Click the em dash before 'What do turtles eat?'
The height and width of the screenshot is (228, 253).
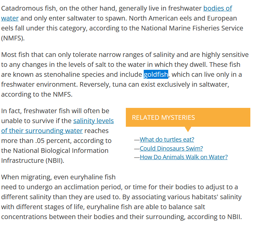pyautogui.click(x=137, y=140)
